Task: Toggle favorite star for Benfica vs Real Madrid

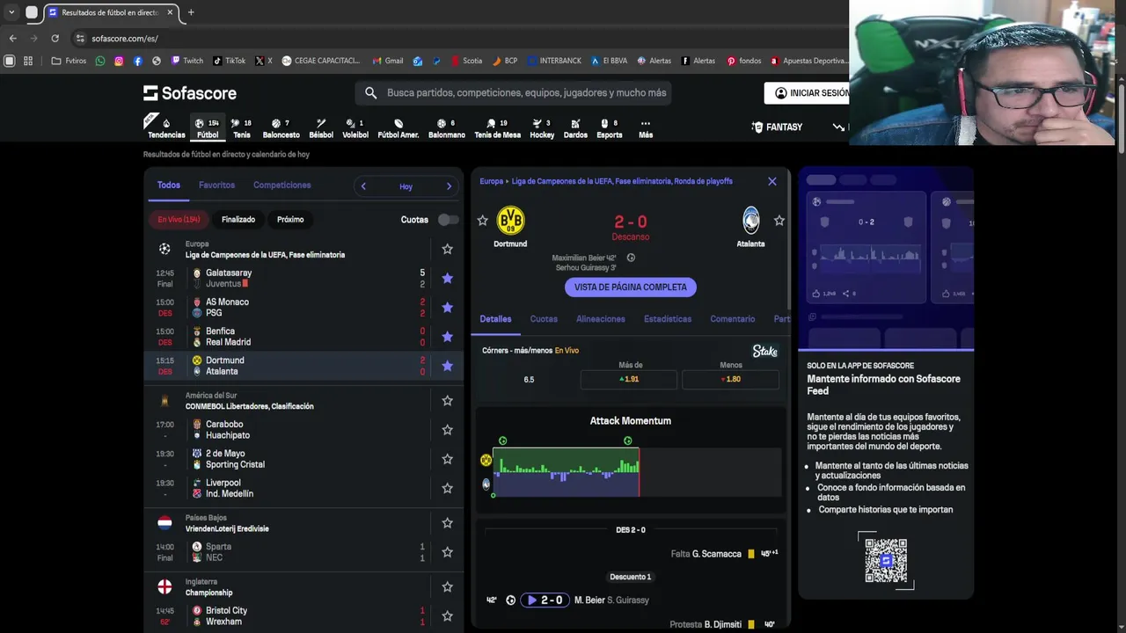Action: (447, 336)
